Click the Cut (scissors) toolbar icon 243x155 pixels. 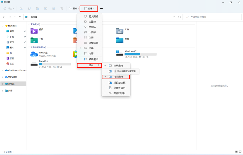tap(21, 9)
